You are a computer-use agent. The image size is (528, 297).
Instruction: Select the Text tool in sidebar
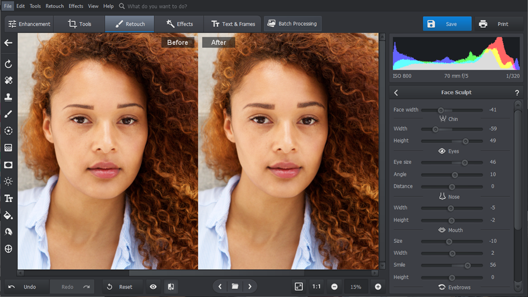(8, 199)
